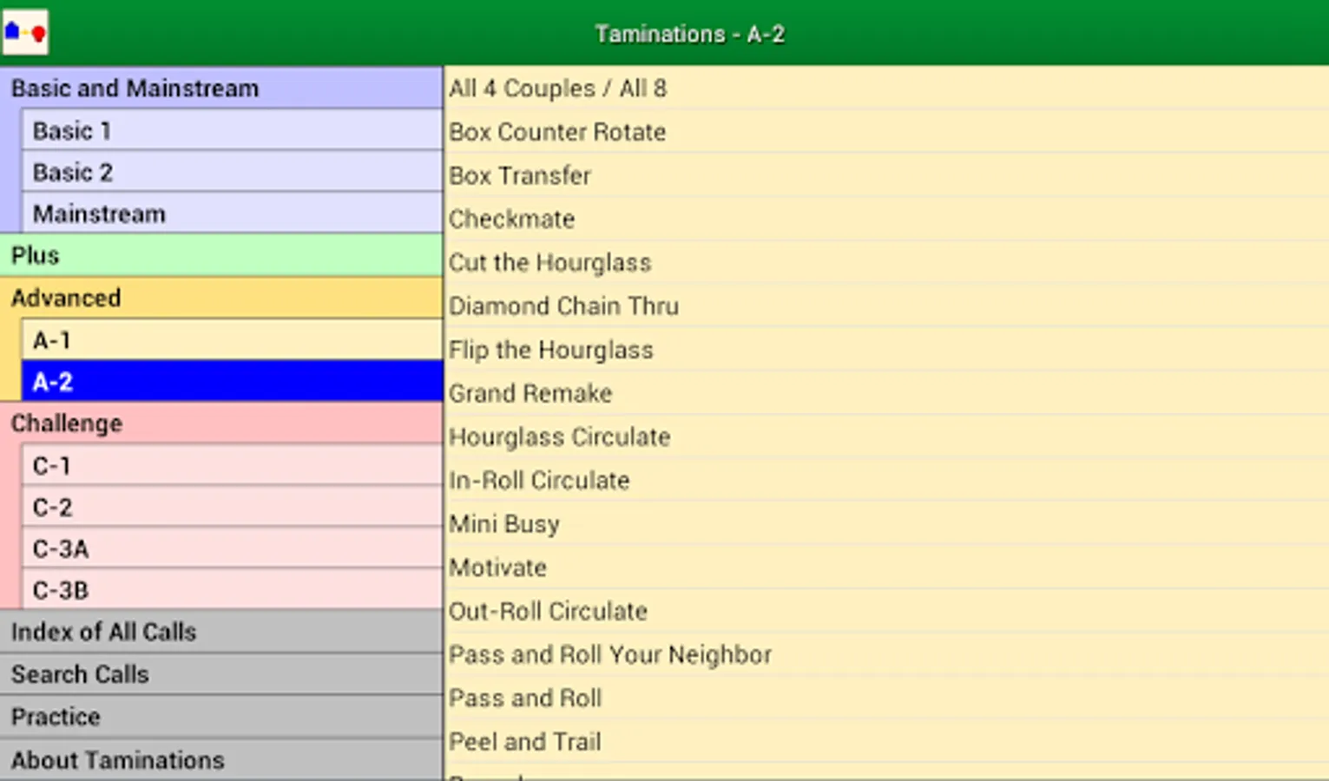The width and height of the screenshot is (1329, 781).
Task: Open the Challenge section header
Action: tap(221, 423)
